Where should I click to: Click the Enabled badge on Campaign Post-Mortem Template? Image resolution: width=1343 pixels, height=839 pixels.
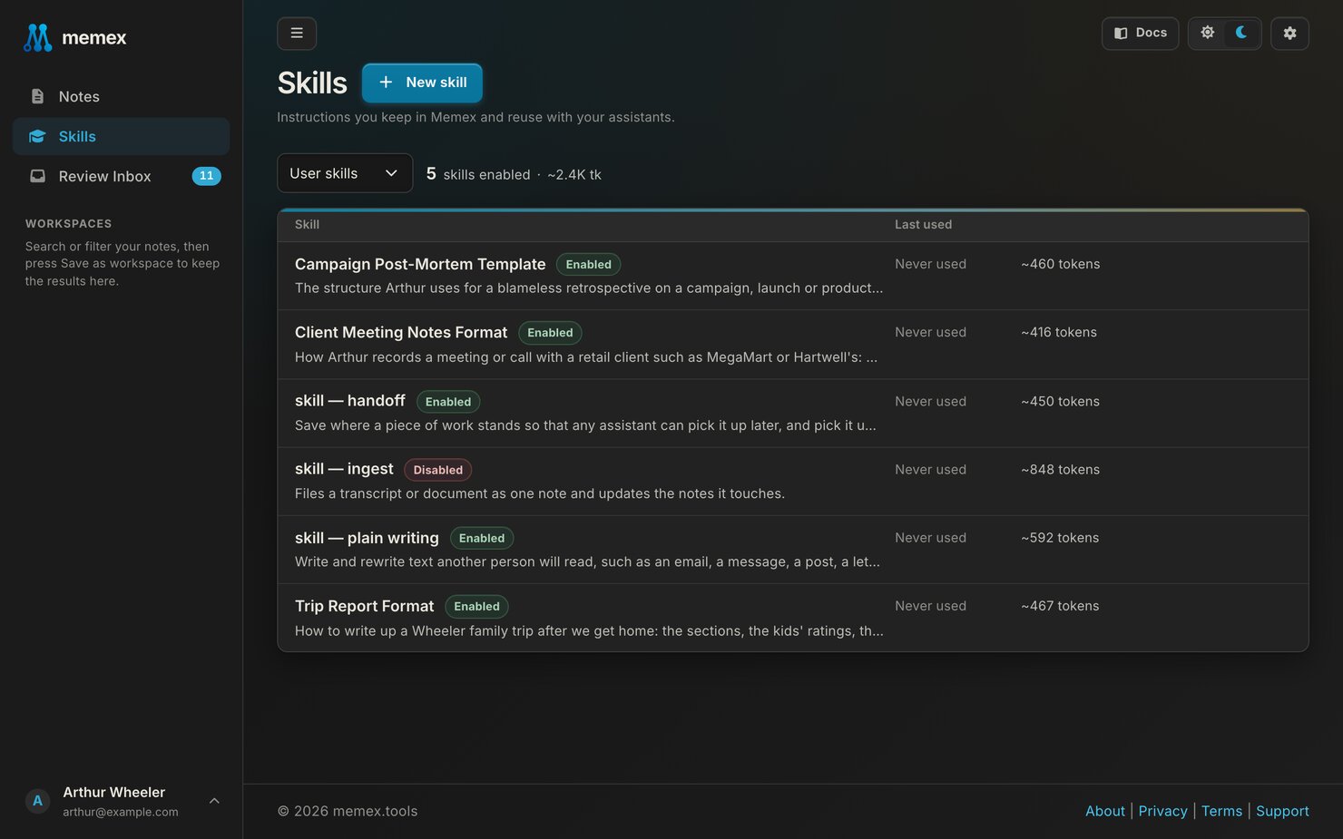589,265
